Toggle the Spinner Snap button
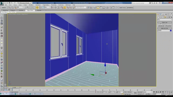This screenshot has width=173, height=97. [x=71, y=8]
